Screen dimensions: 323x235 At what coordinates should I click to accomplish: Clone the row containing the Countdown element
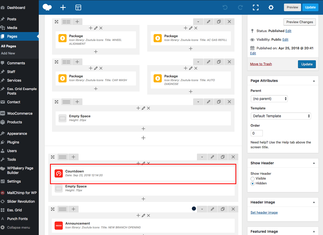[223, 157]
